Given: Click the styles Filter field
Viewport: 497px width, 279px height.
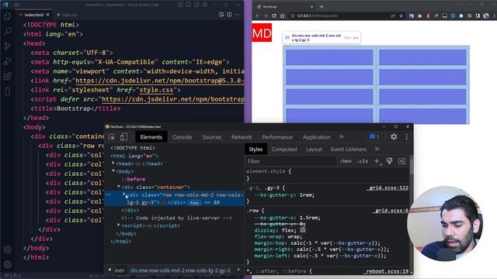Looking at the screenshot, I should coord(290,161).
